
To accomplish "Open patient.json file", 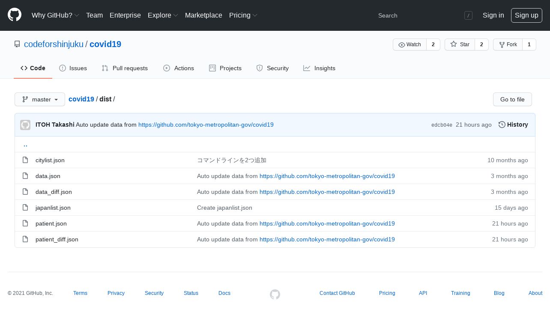I will click(51, 223).
